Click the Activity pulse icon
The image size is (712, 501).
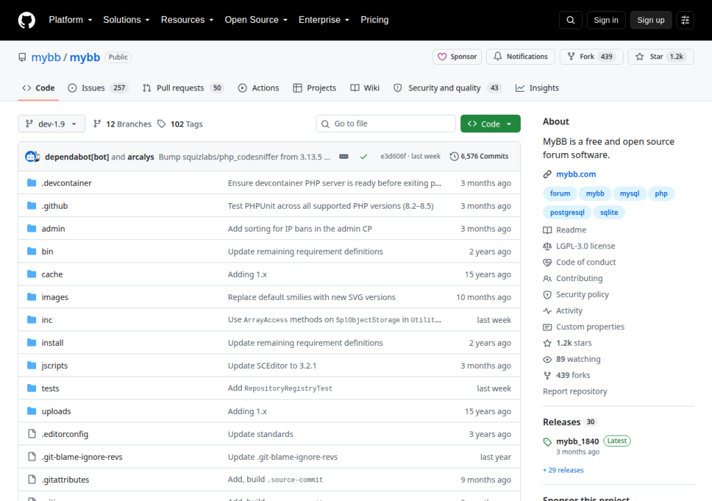coord(547,311)
